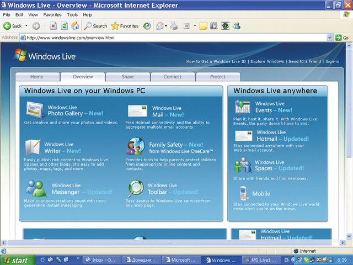353x265 pixels.
Task: Open the Windows Live Writer link
Action: pos(62,147)
